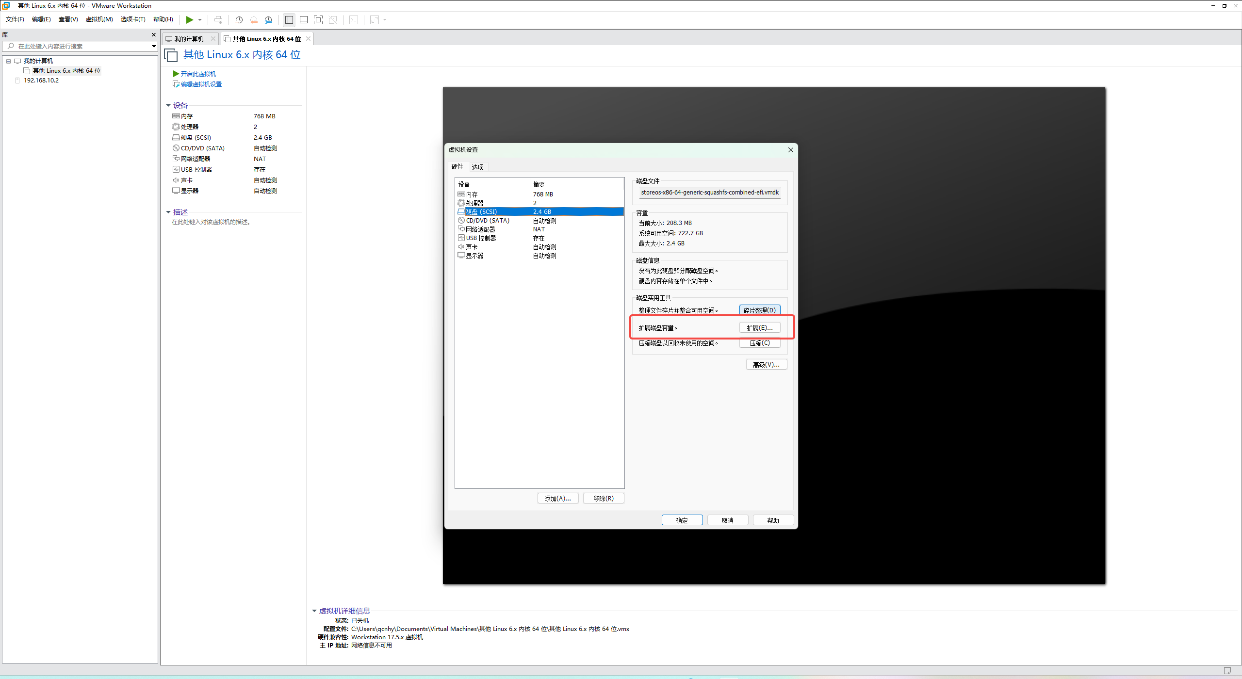The width and height of the screenshot is (1242, 679).
Task: Open the 帮助(H) menu
Action: pos(163,19)
